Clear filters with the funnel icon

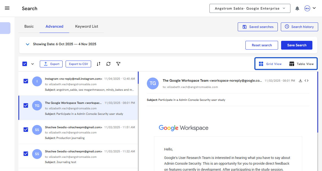click(118, 64)
